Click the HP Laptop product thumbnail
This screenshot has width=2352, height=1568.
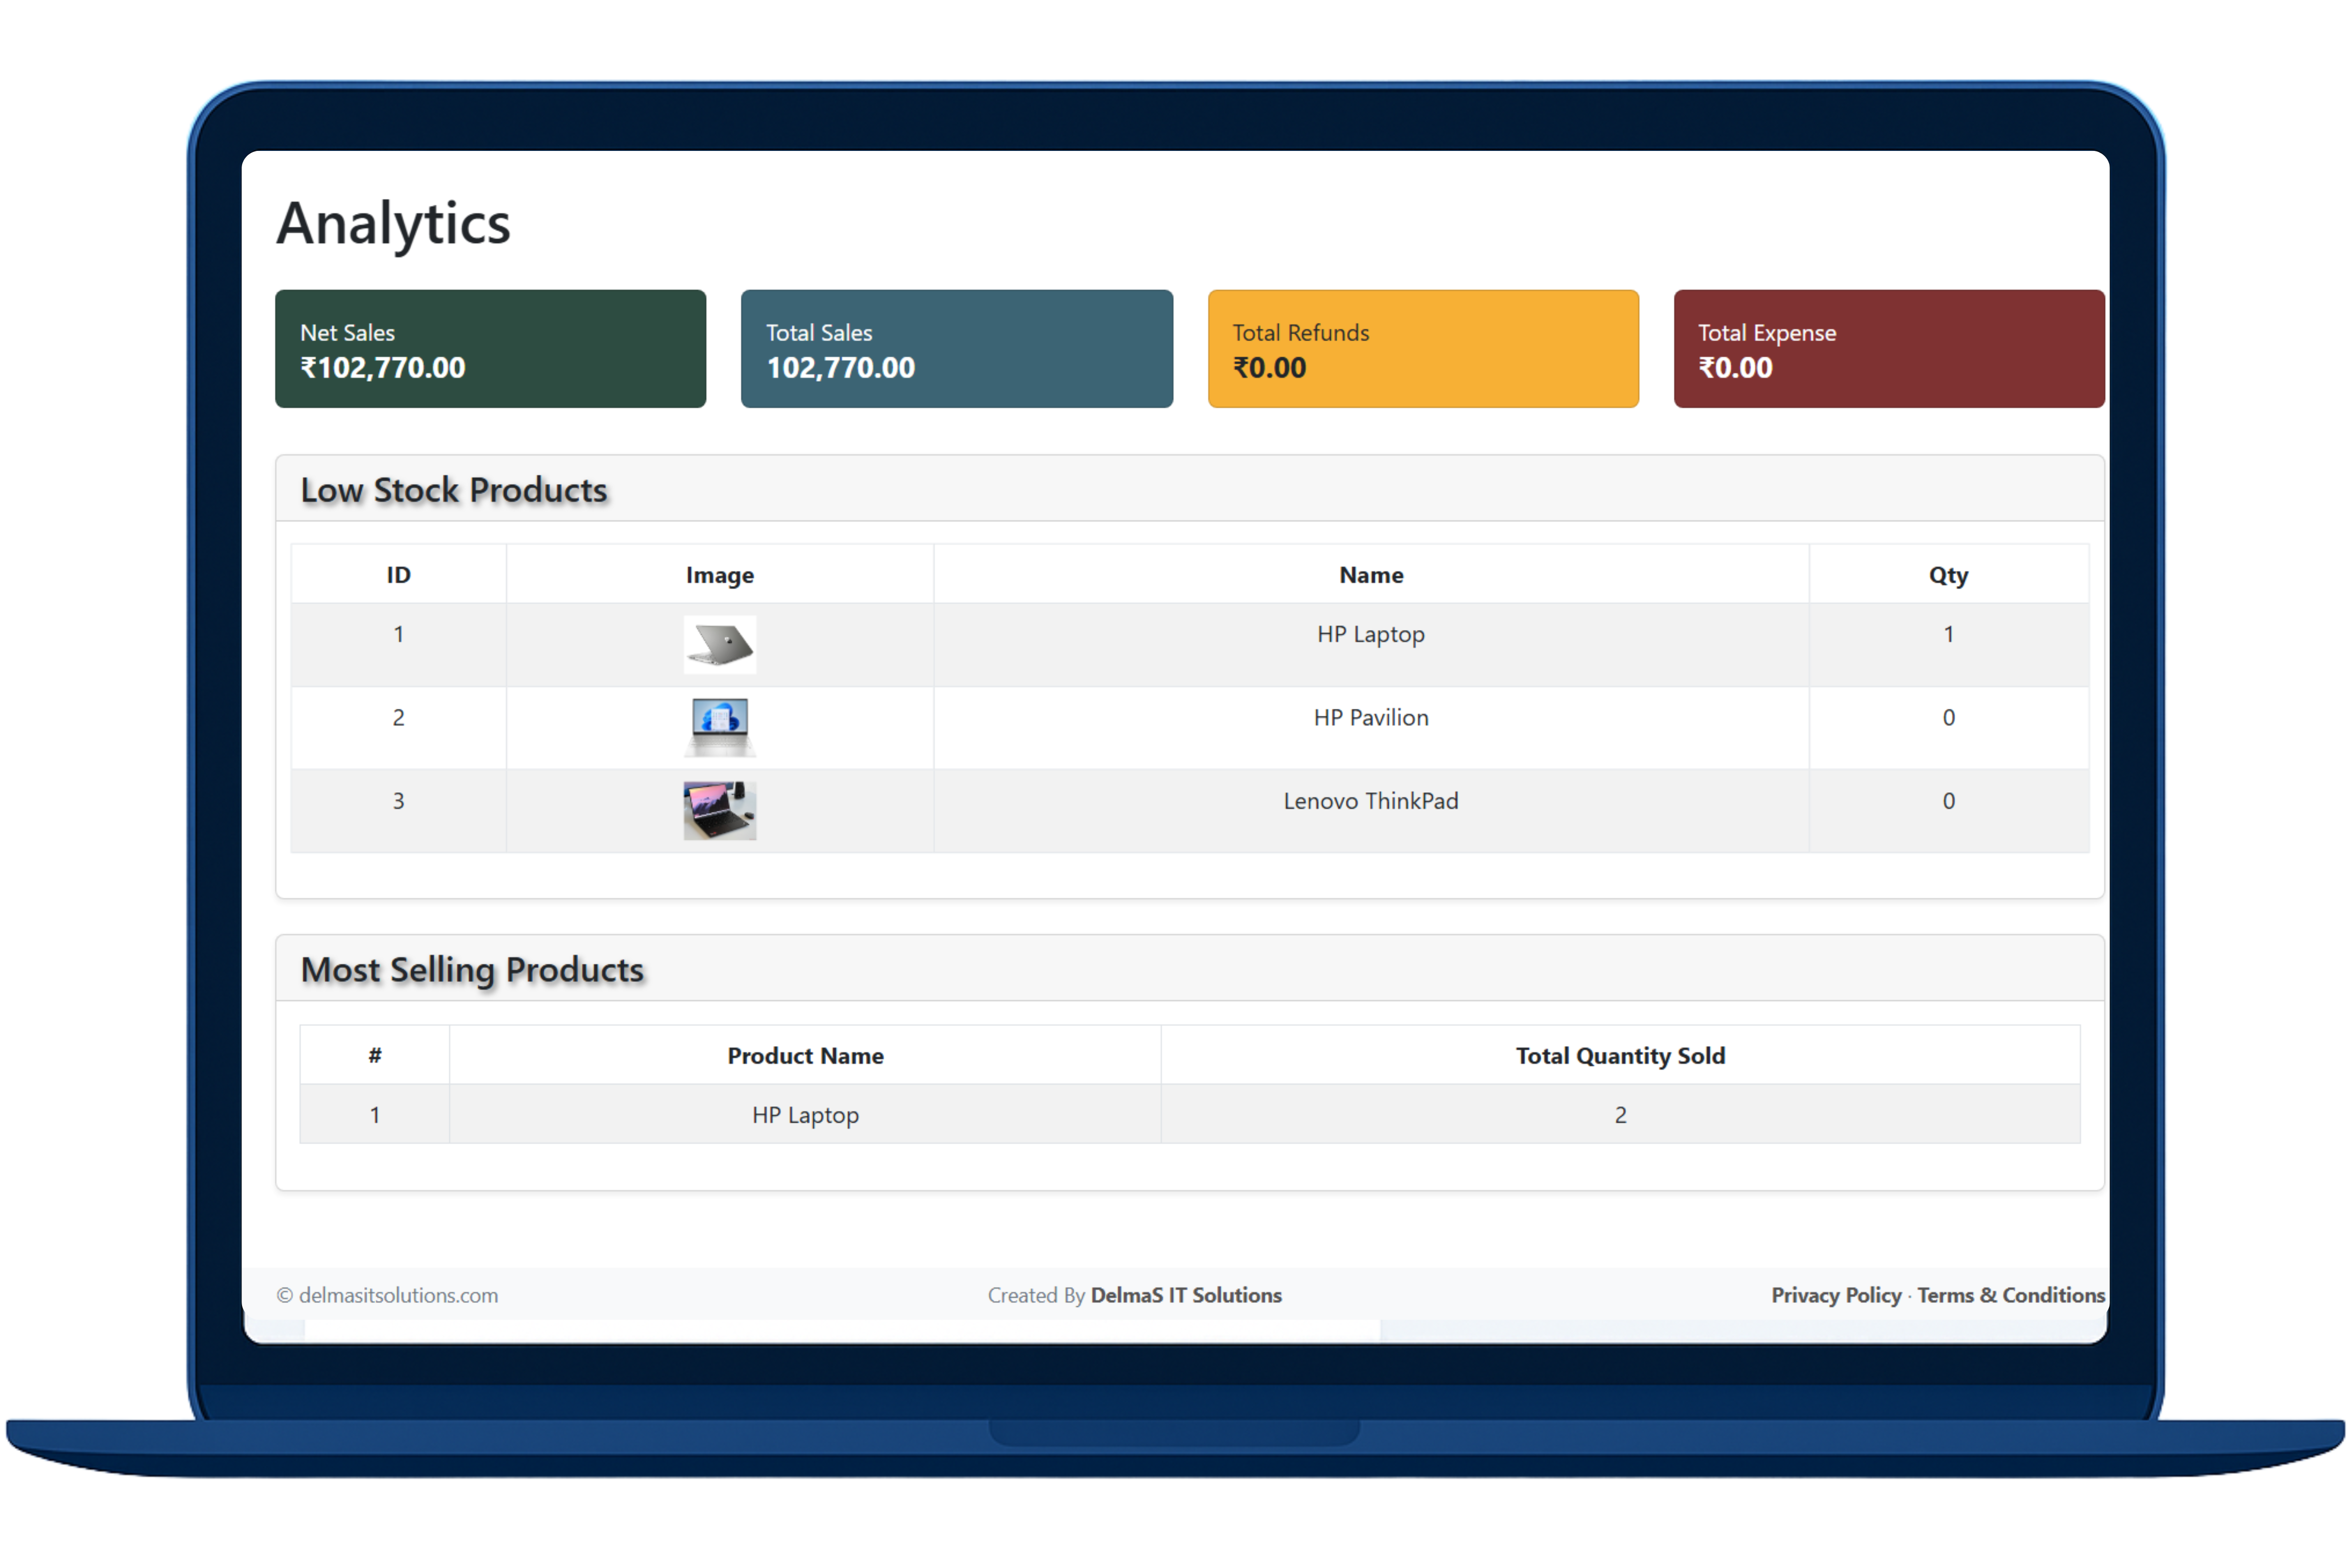[x=719, y=644]
